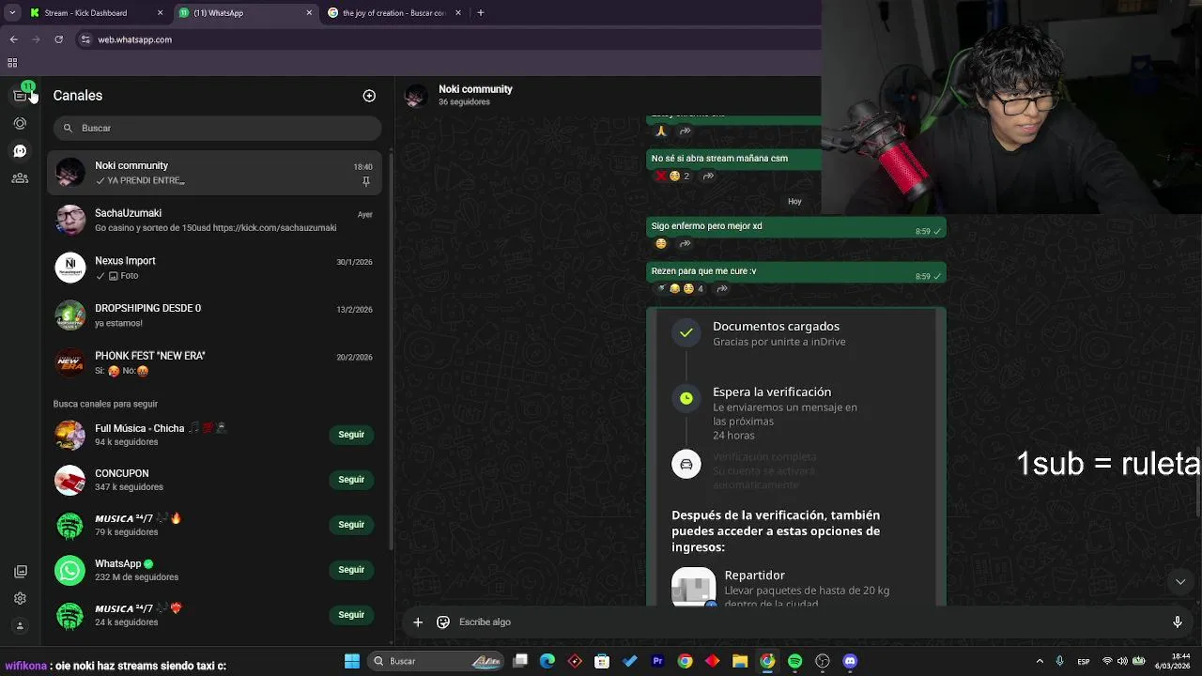The height and width of the screenshot is (676, 1202).
Task: Open the Noki community header title
Action: (475, 89)
